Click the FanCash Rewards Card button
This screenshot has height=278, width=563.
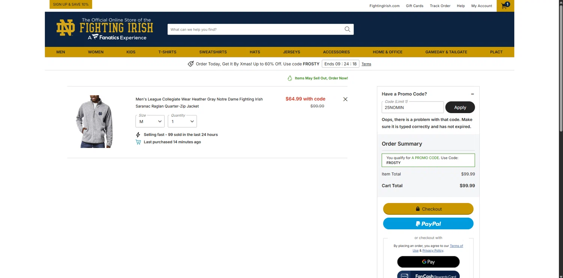pos(428,275)
